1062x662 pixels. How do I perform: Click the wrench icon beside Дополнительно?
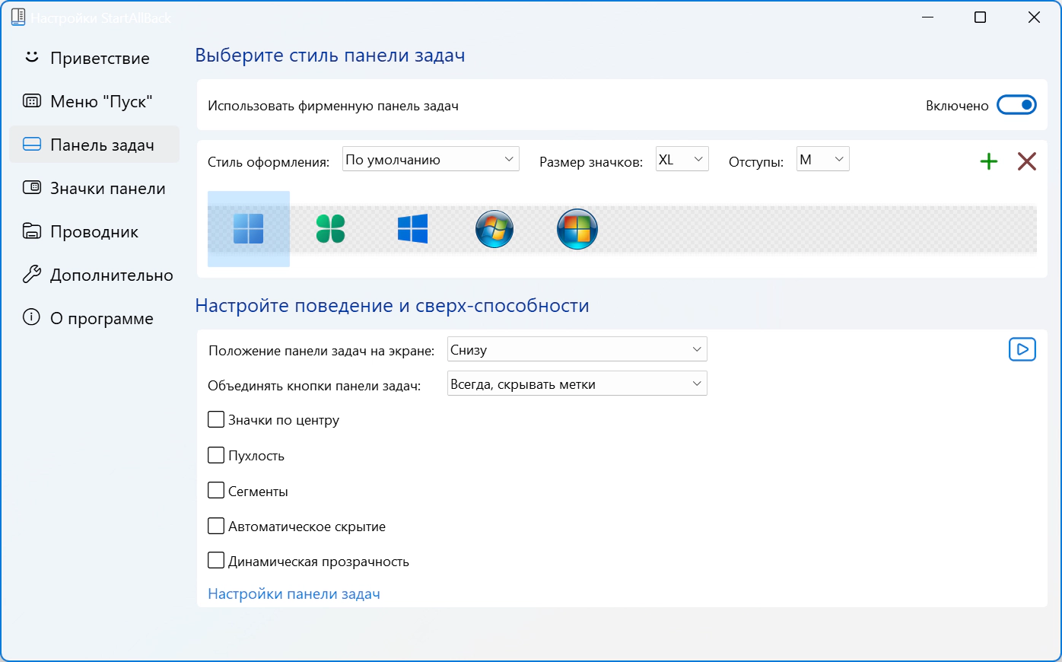click(32, 275)
